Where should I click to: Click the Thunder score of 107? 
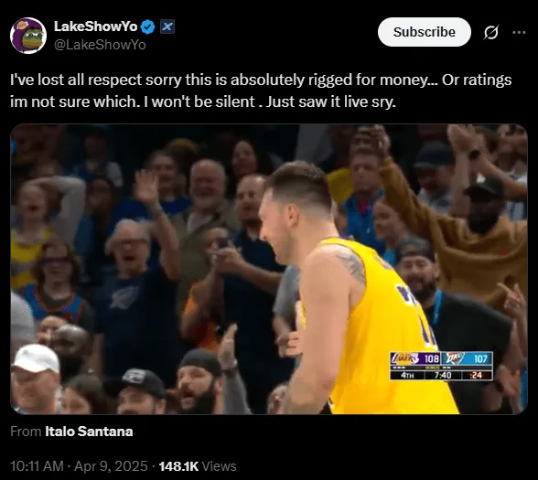click(x=480, y=358)
